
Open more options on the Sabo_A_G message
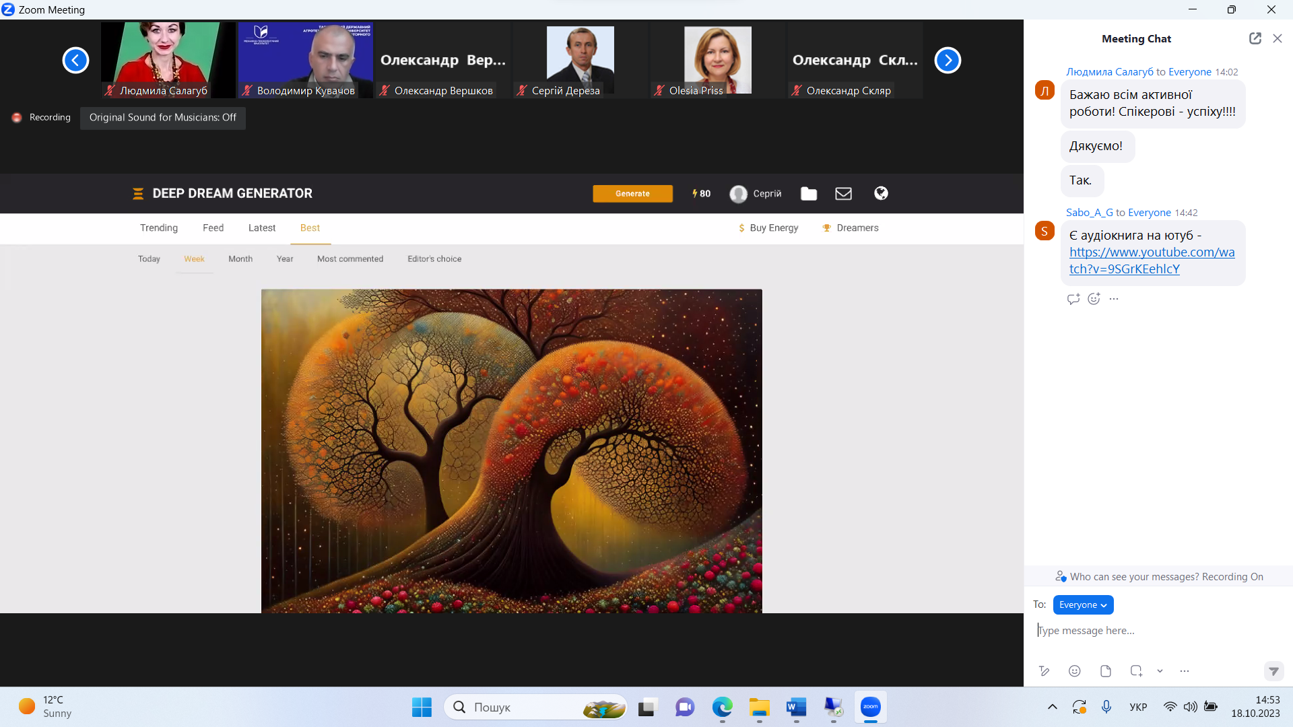[x=1114, y=299]
